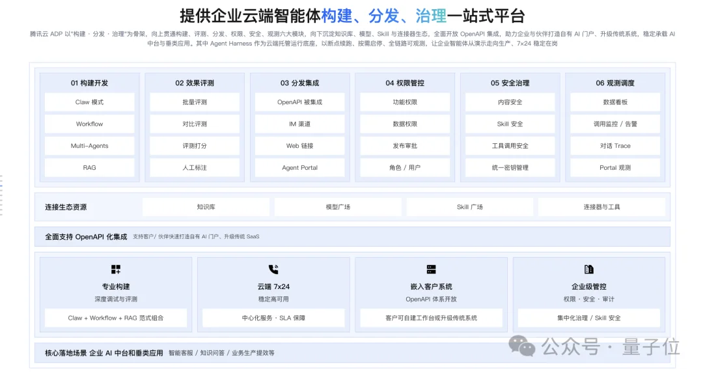703x375 pixels.
Task: Click the 连接器与工具 cell
Action: tap(601, 207)
